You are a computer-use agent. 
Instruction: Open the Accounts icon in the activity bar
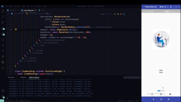click(x=3, y=91)
